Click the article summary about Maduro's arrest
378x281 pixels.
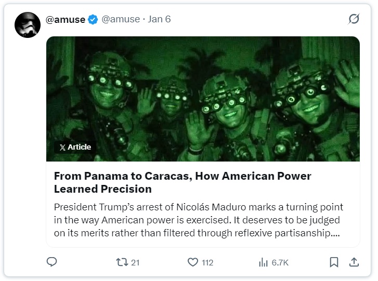pos(198,220)
